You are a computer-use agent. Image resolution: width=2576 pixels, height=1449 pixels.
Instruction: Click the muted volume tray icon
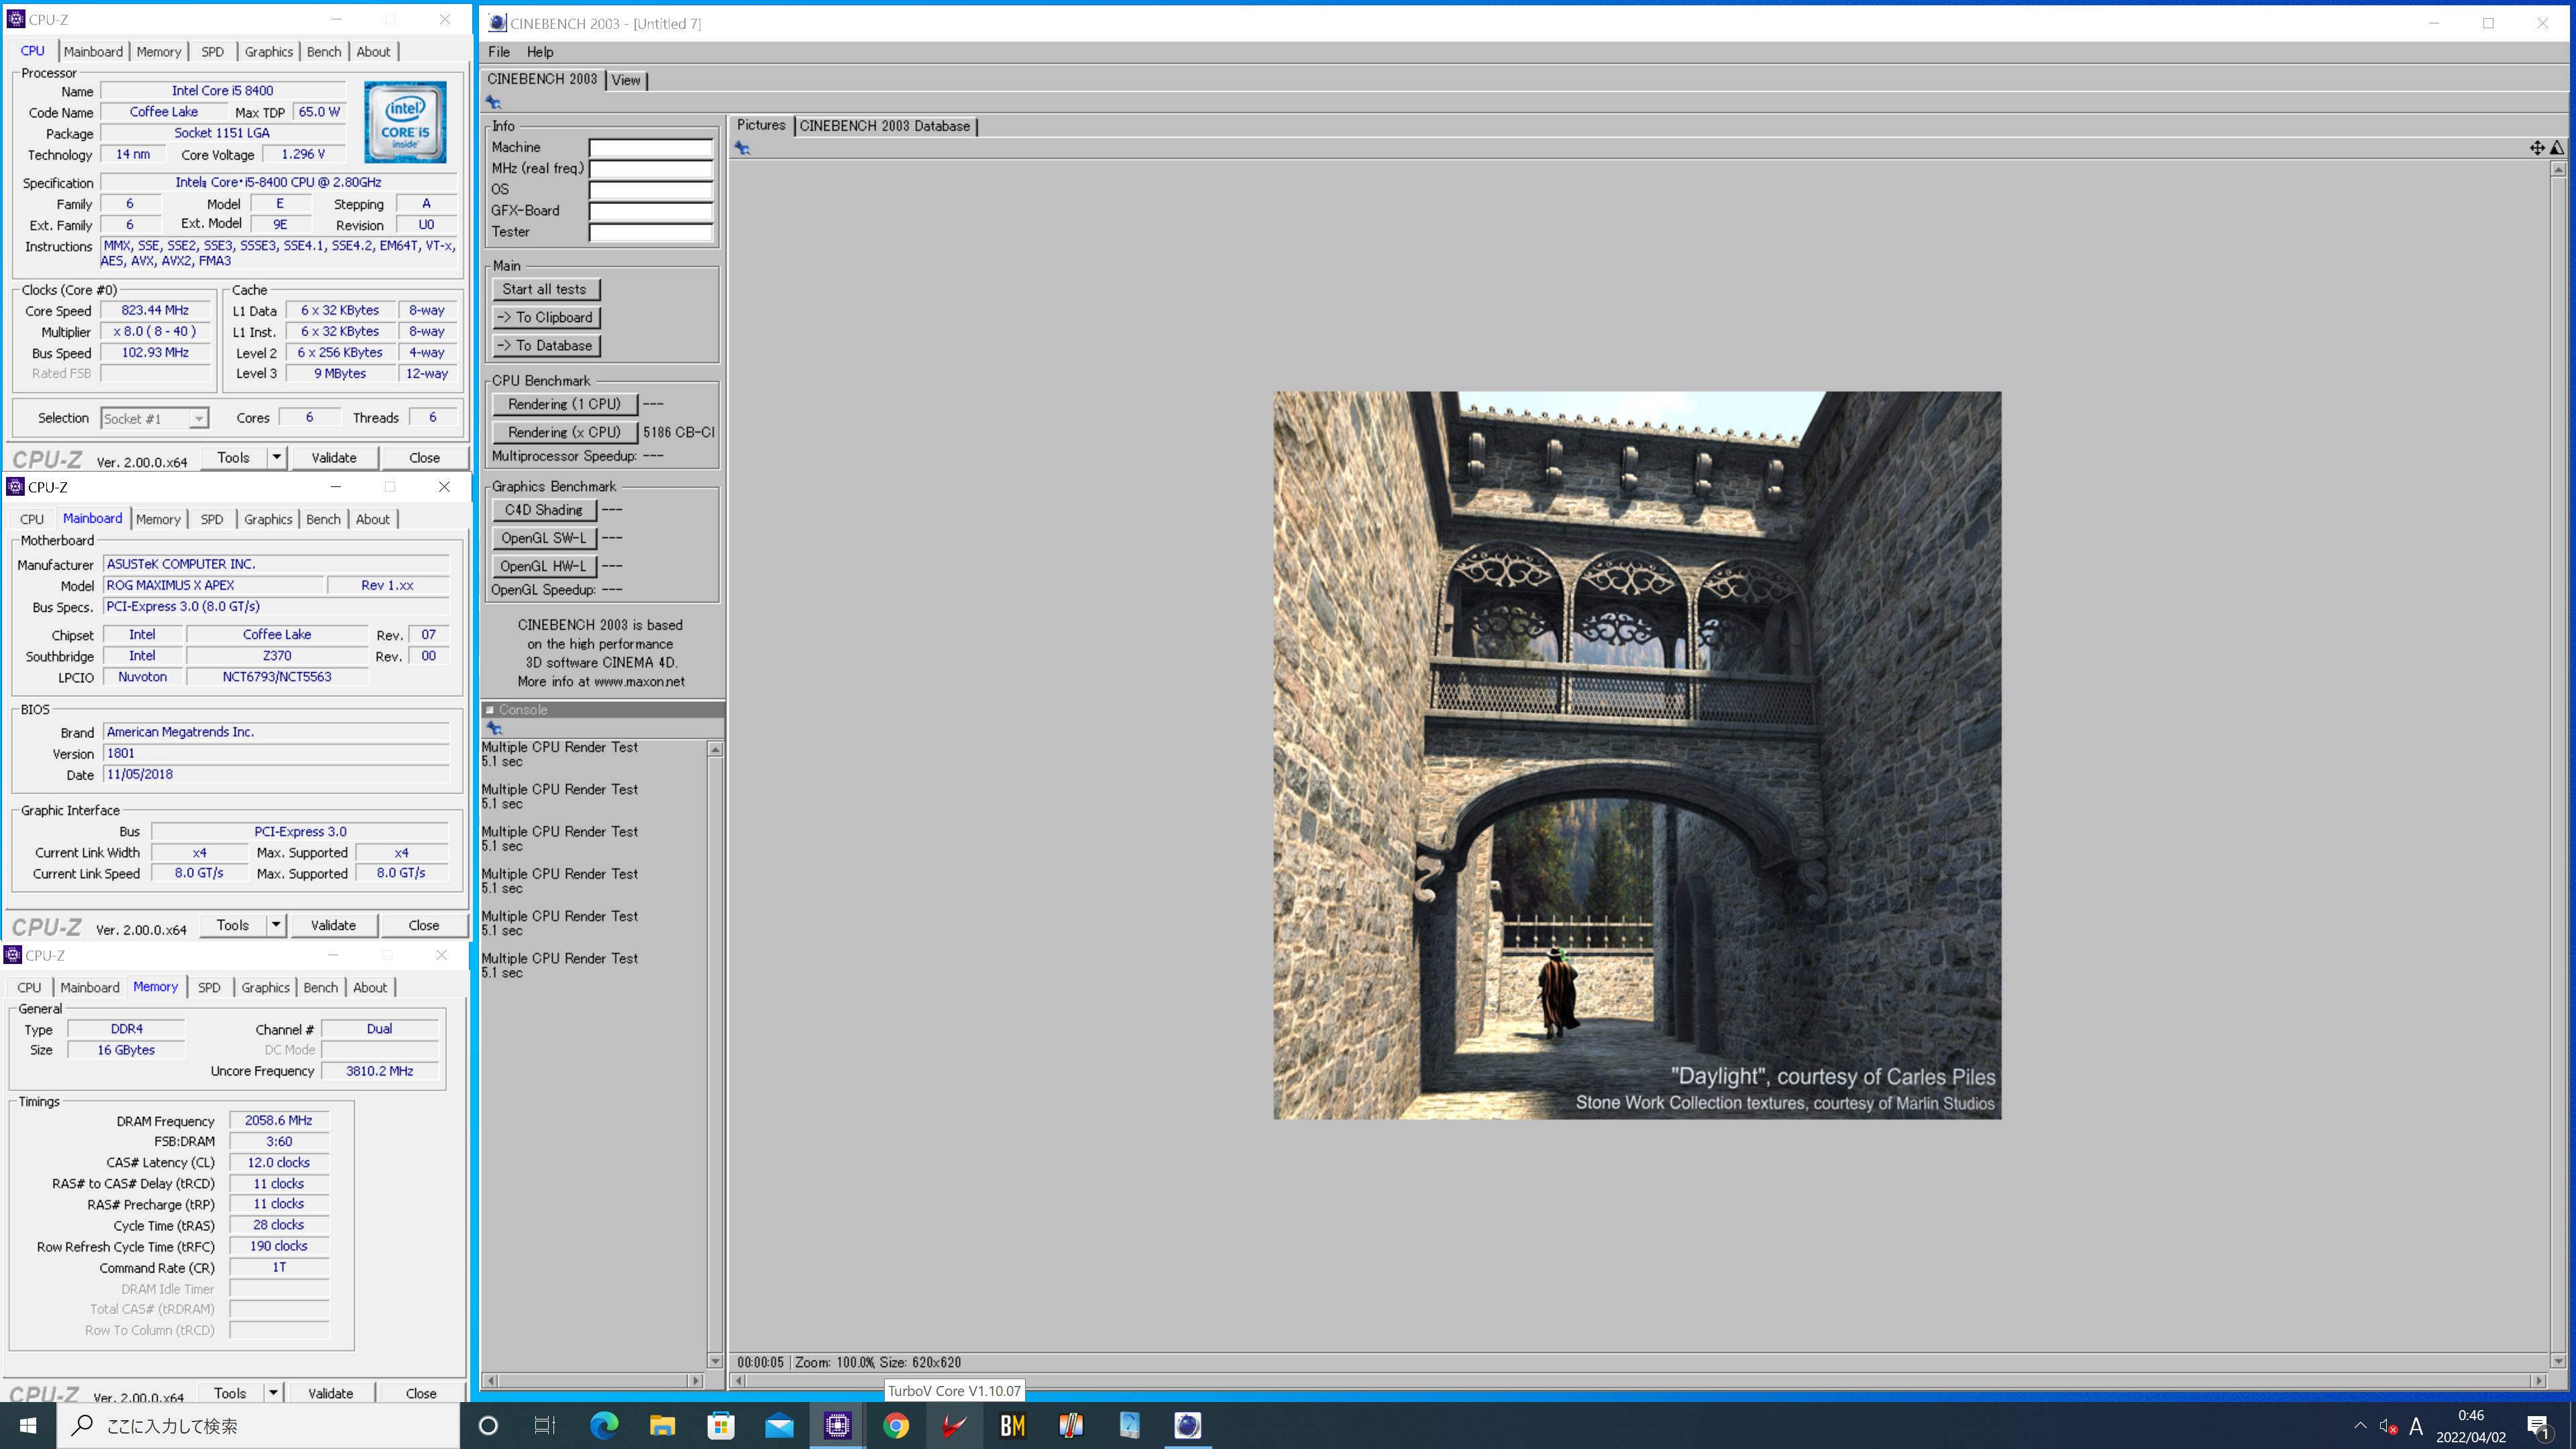[x=2388, y=1426]
